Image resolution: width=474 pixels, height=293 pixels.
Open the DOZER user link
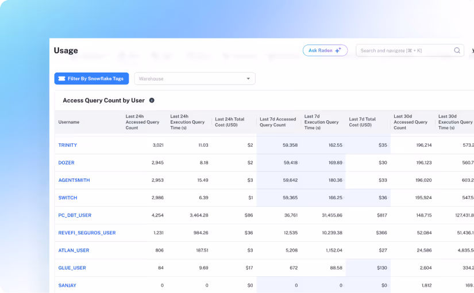click(66, 163)
